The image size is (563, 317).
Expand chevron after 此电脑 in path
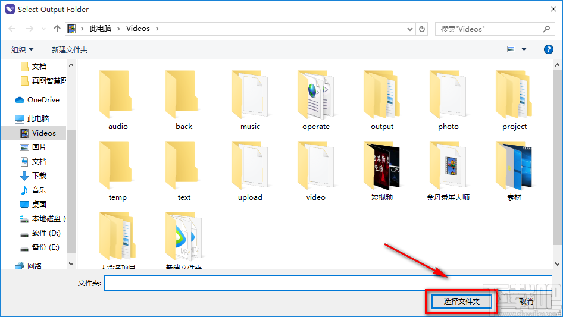(x=118, y=29)
